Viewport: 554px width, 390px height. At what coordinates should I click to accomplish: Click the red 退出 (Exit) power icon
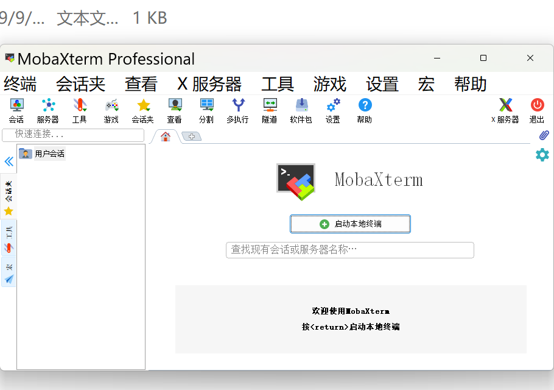pyautogui.click(x=537, y=111)
